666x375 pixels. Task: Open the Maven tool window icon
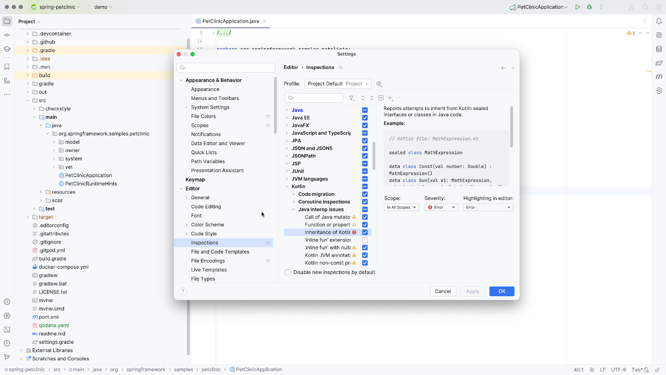point(659,77)
